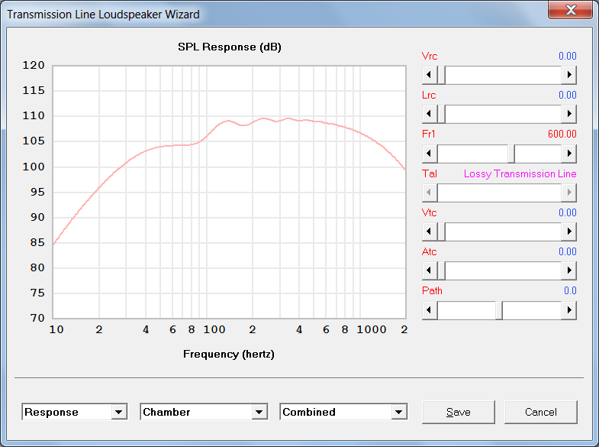
Task: Click the Tal label
Action: [x=430, y=173]
